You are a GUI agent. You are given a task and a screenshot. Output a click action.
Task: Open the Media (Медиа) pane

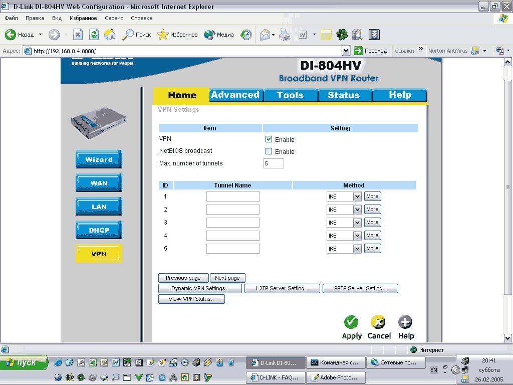pos(218,35)
